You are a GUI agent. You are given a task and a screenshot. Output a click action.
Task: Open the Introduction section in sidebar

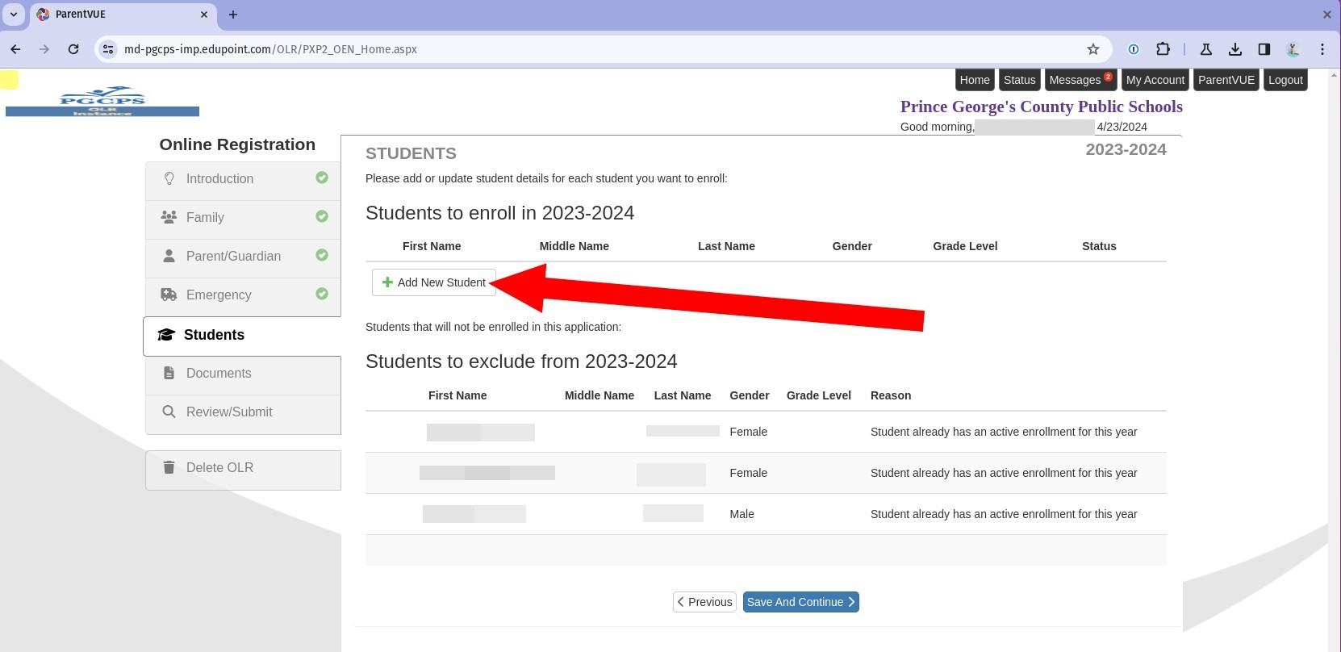[x=219, y=179]
